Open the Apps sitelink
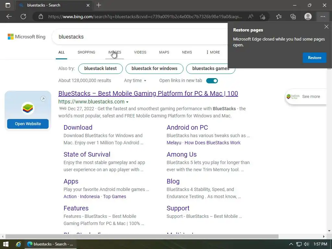 pyautogui.click(x=71, y=181)
